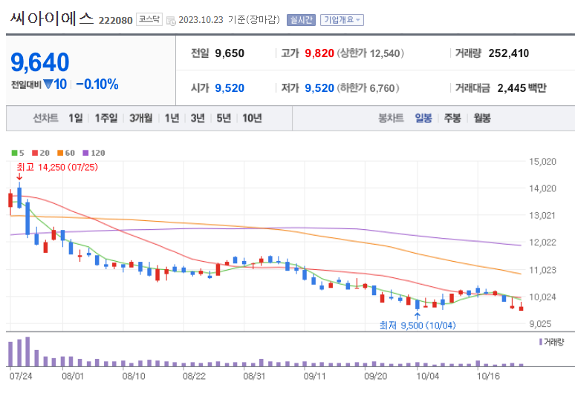Click the orange 60-day moving average swatch
Viewport: 575px width, 396px height.
(60, 153)
